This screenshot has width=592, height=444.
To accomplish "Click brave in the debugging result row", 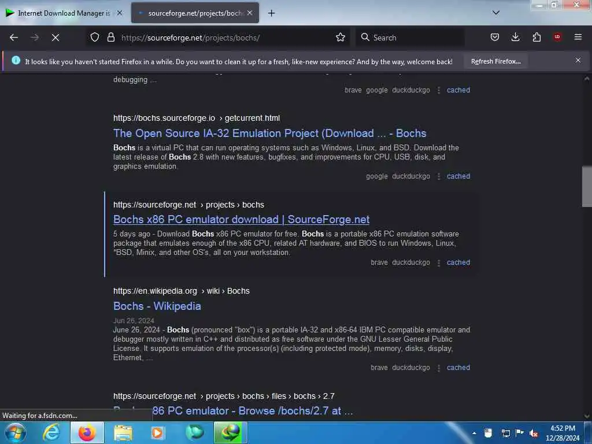I will (x=353, y=90).
